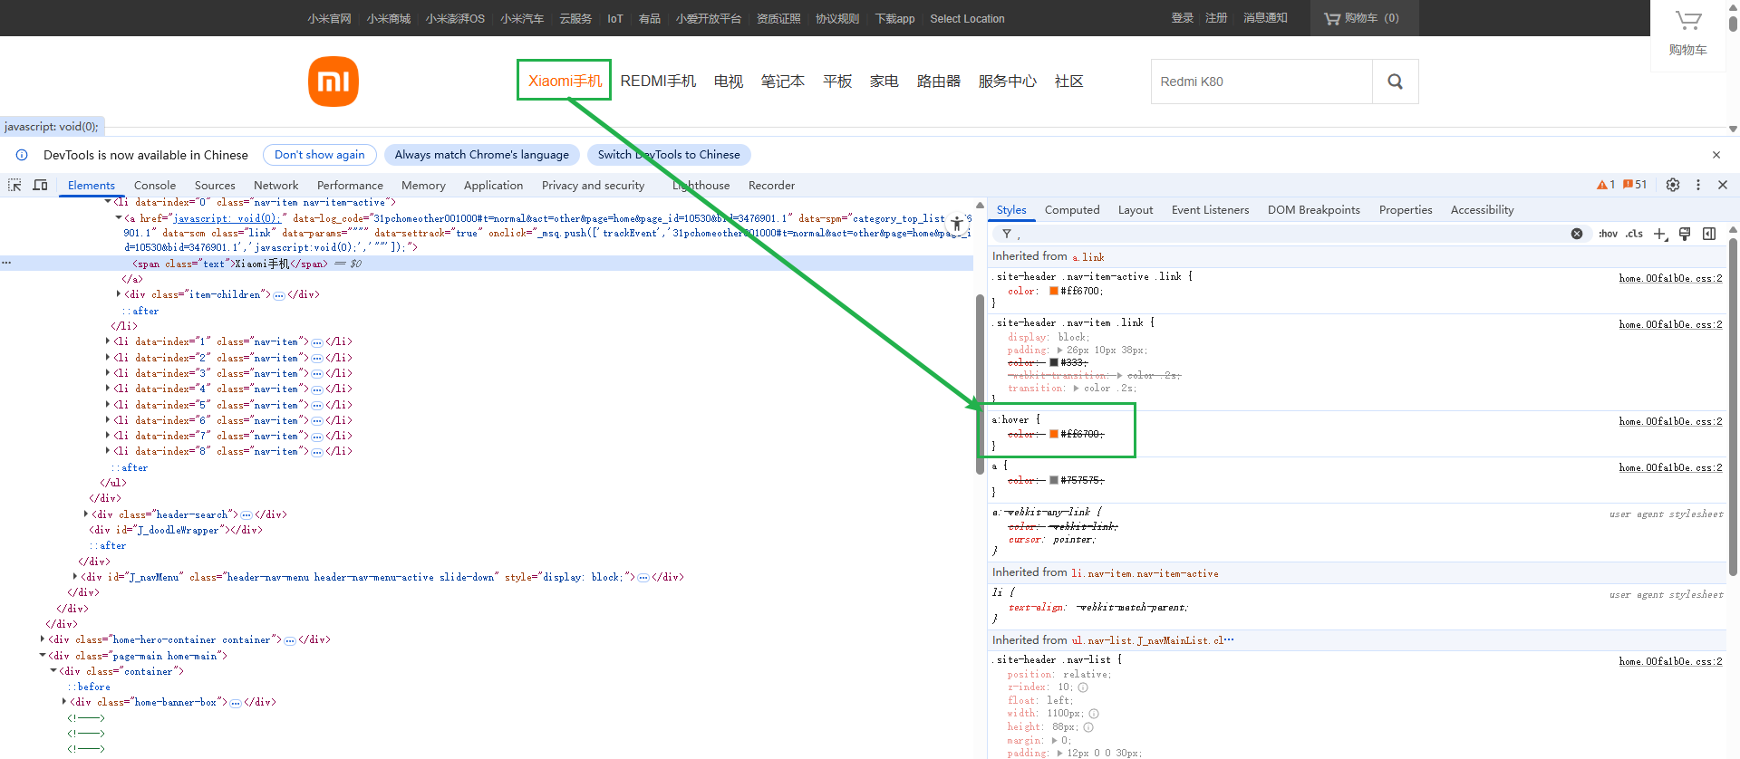
Task: Activate the inspect element picker icon
Action: tap(14, 185)
